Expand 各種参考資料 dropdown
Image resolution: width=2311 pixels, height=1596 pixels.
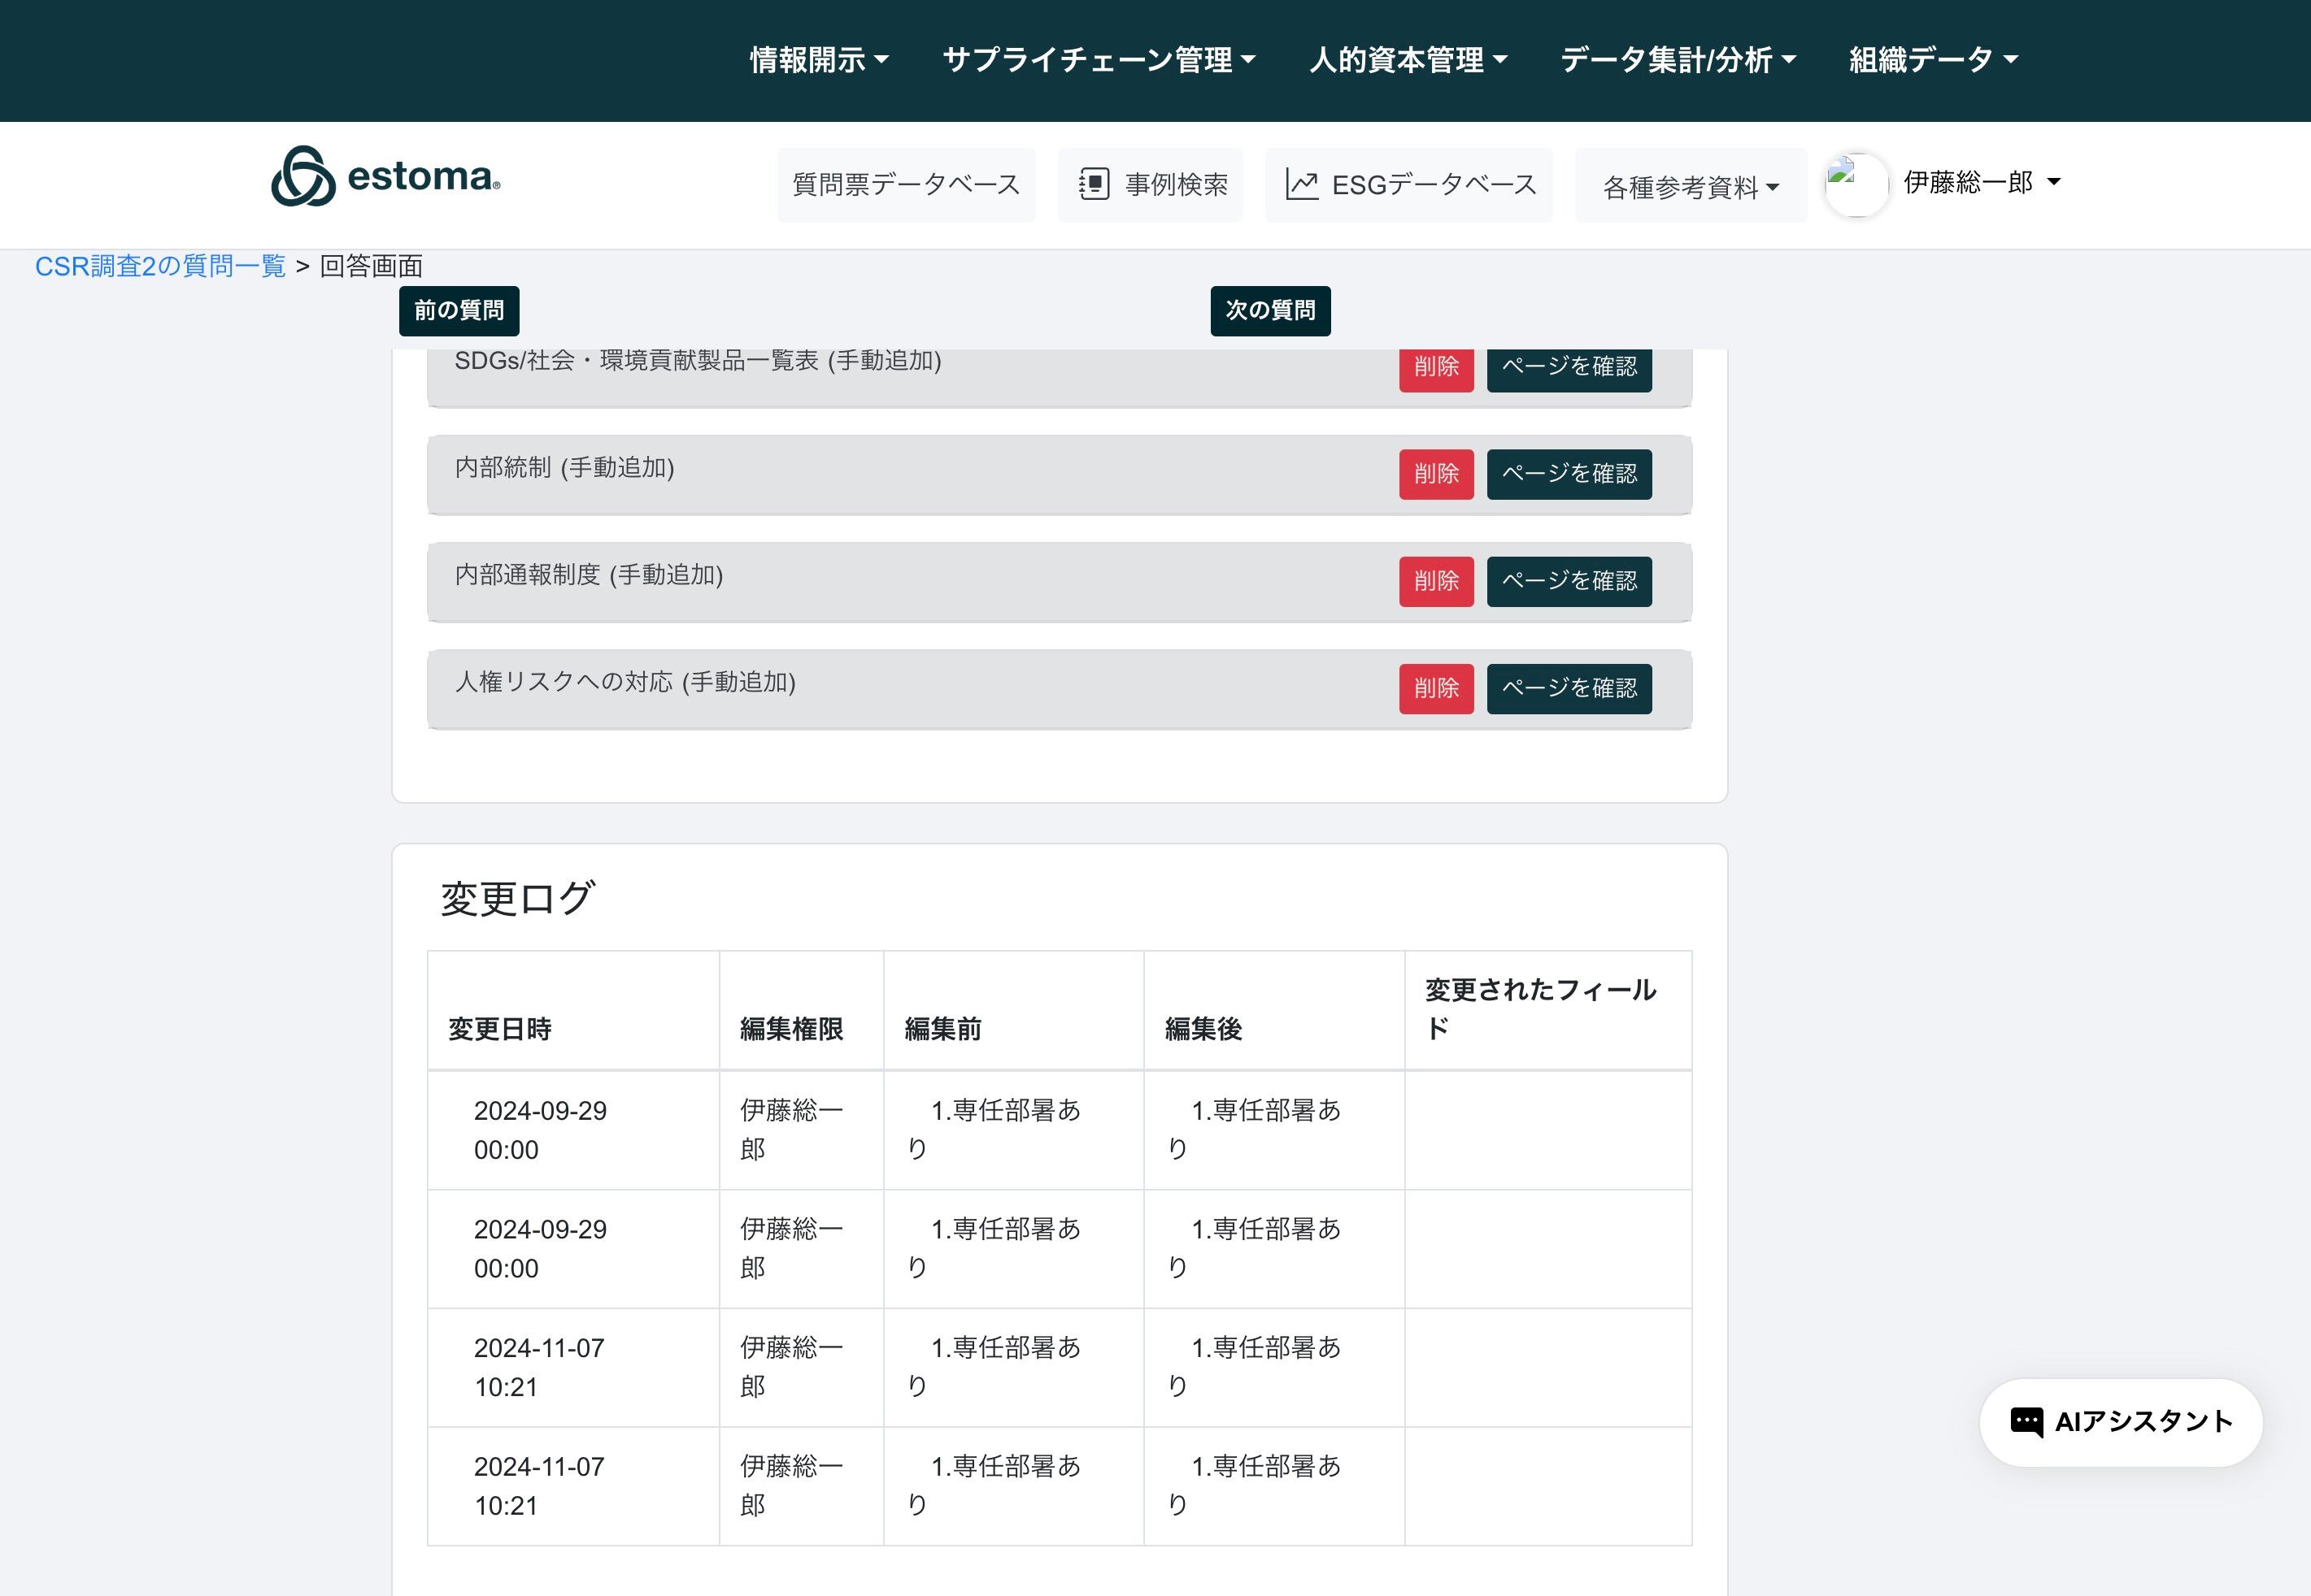(1690, 187)
